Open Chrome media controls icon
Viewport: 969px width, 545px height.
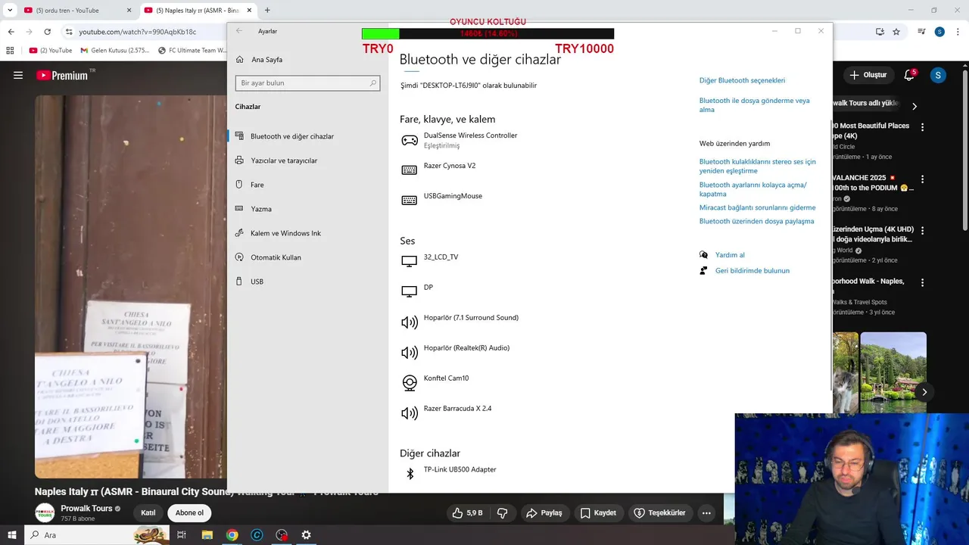pyautogui.click(x=921, y=32)
